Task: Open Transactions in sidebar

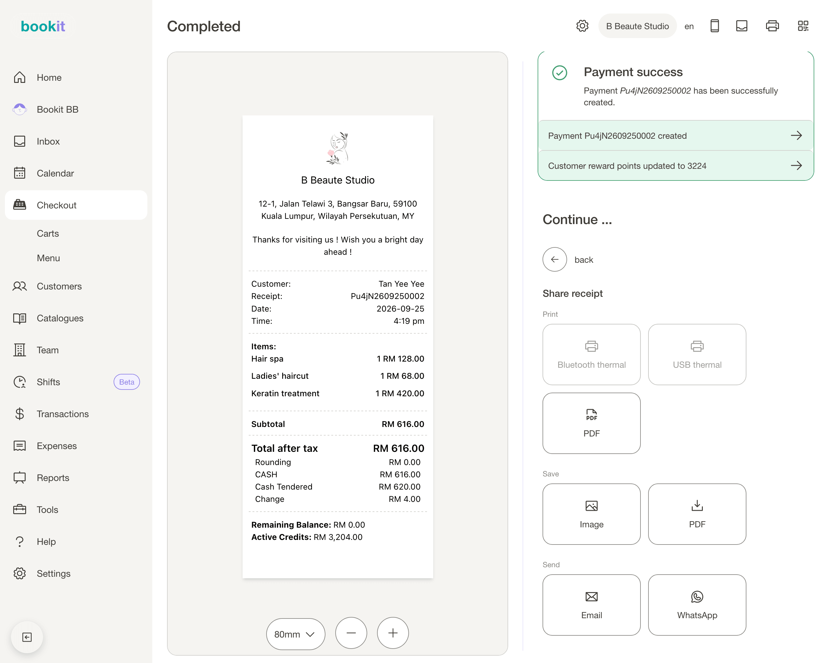Action: tap(76, 414)
